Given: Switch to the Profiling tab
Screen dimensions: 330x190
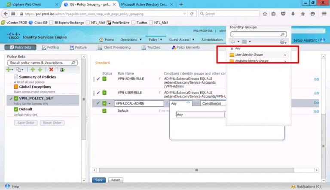Looking at the screenshot, I should tap(50, 47).
